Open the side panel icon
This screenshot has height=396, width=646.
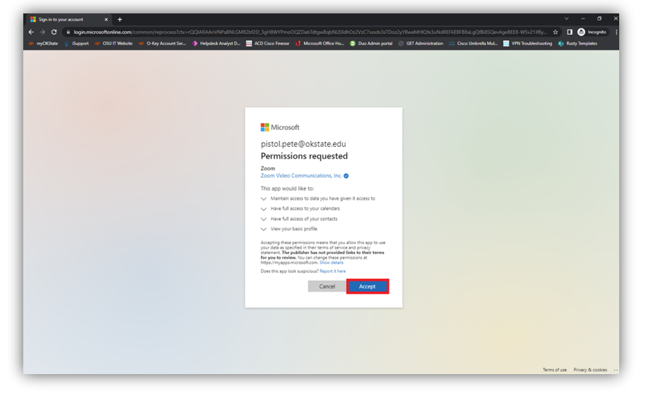pyautogui.click(x=569, y=32)
